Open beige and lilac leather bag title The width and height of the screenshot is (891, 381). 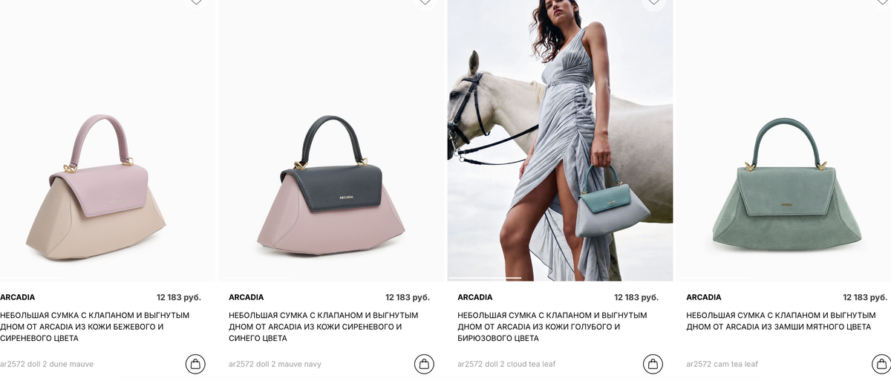click(x=95, y=327)
